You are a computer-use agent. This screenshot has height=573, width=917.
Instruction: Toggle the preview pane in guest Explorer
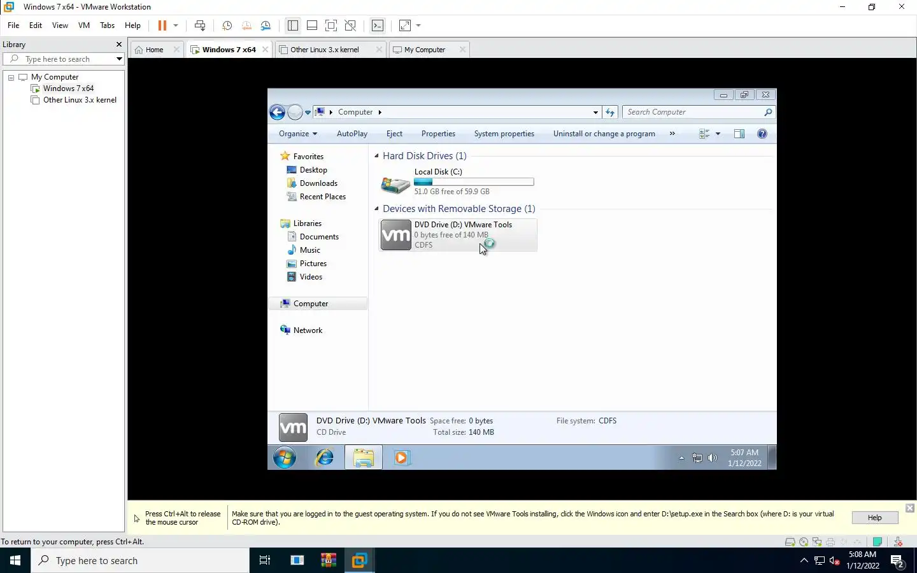[739, 134]
